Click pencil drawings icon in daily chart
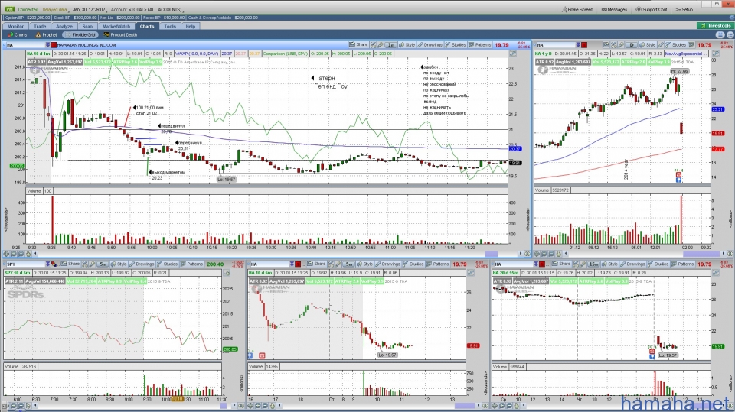Screen dimensions: 735x412 click(661, 45)
